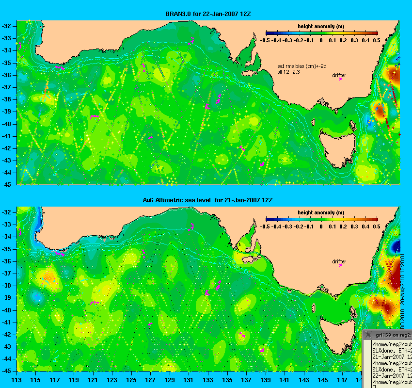412x388 pixels.
Task: Click the 'drifter' legend label in the bottom panel
Action: 339,261
